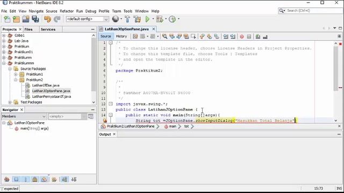Toggle Show Inherited Members in Navigator

(7, 180)
